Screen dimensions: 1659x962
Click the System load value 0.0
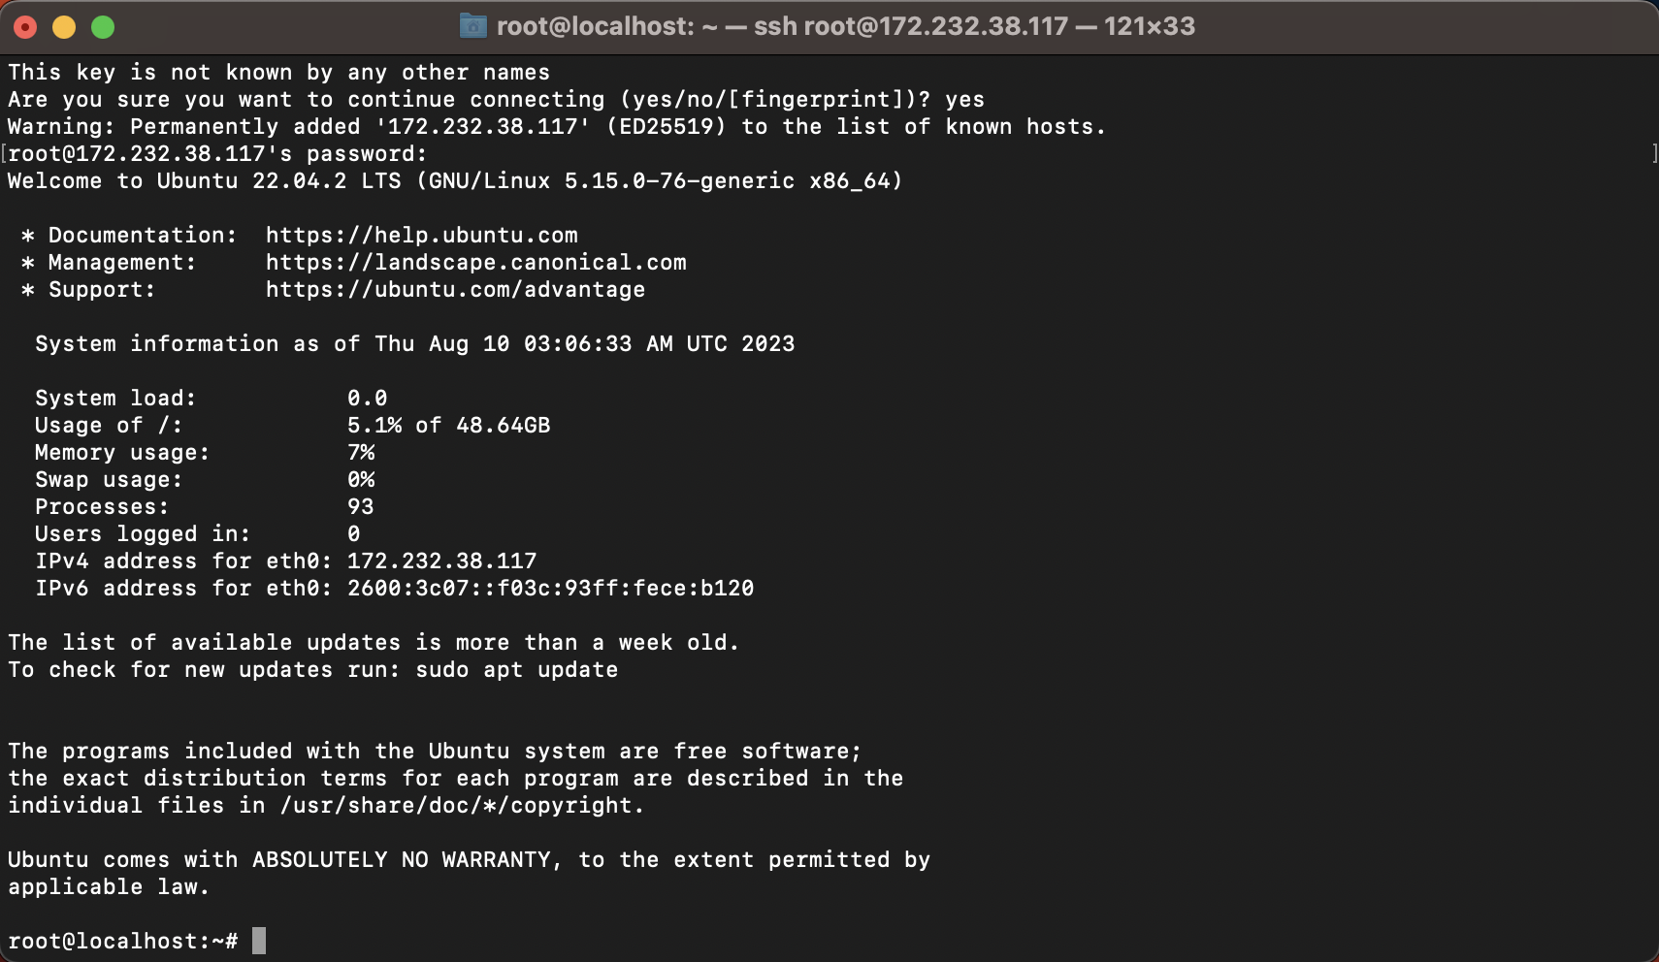(368, 399)
